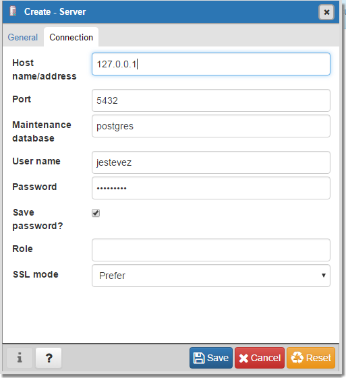Save the server configuration

click(211, 358)
